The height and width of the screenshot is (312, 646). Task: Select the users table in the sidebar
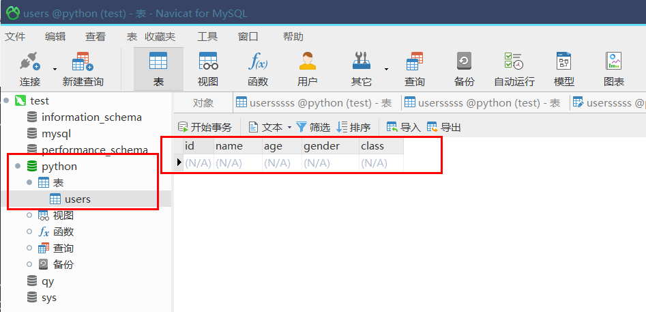pyautogui.click(x=77, y=199)
